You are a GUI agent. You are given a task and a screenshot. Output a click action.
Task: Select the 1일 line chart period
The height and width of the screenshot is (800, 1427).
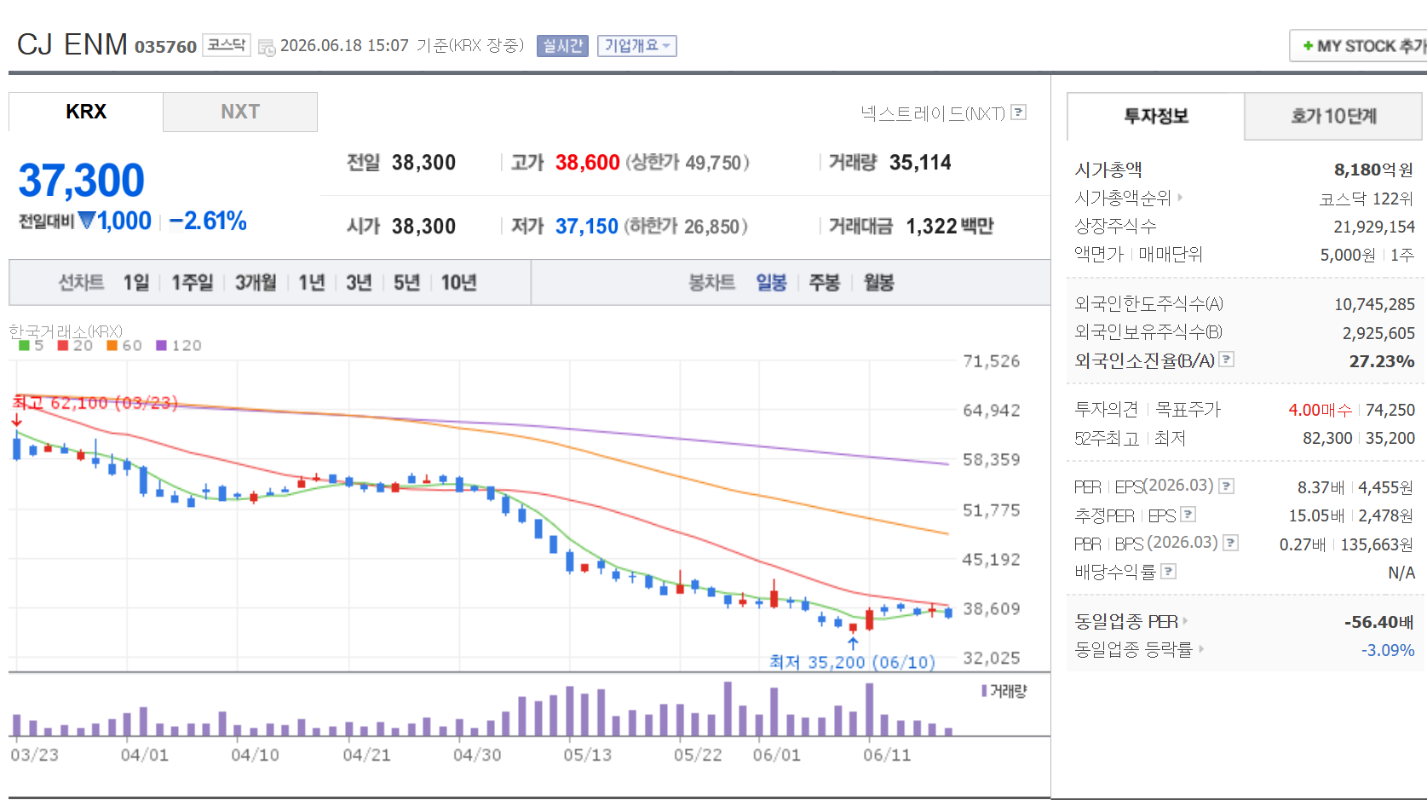(136, 283)
